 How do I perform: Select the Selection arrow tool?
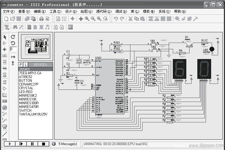[x=5, y=37]
